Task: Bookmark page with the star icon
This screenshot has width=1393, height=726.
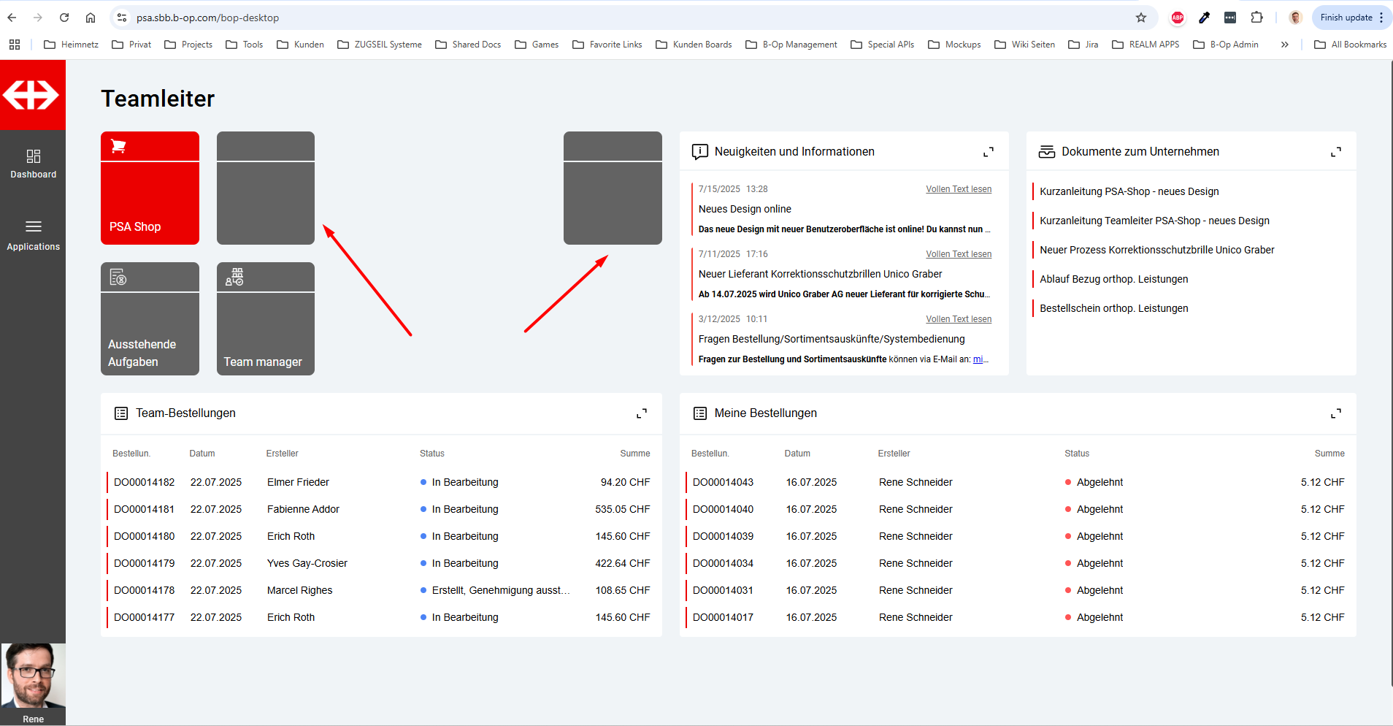Action: (x=1141, y=18)
